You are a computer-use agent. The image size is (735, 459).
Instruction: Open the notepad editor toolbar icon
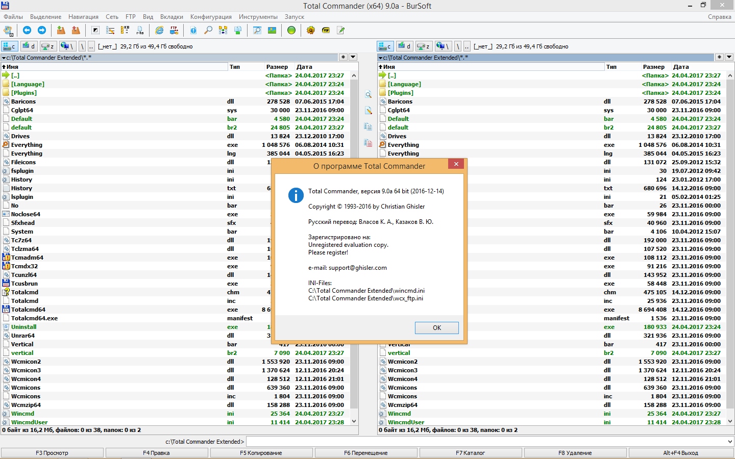pyautogui.click(x=340, y=31)
